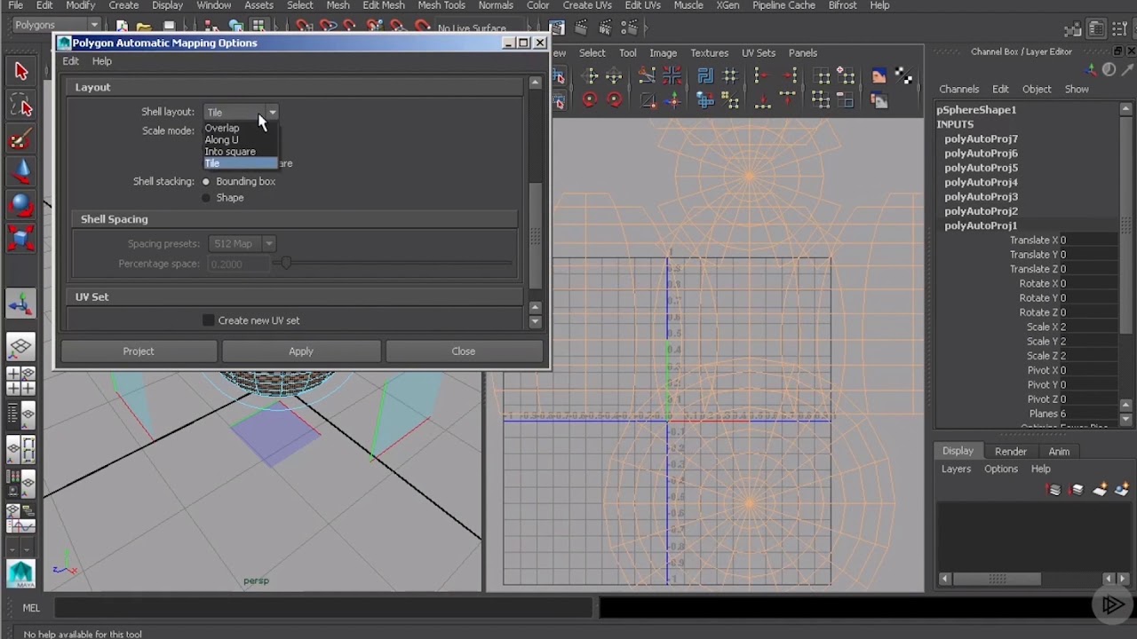The image size is (1137, 639).
Task: Activate the Scale tool cube icon
Action: (21, 238)
